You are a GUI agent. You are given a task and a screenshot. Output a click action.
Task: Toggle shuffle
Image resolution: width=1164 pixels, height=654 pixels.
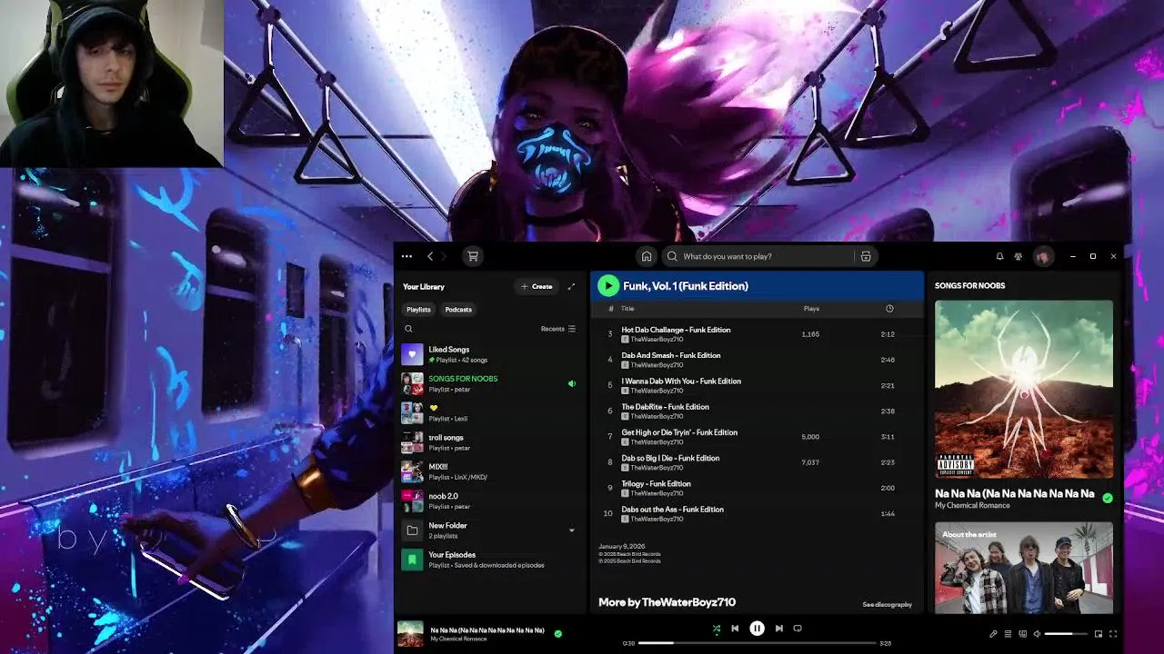click(716, 629)
